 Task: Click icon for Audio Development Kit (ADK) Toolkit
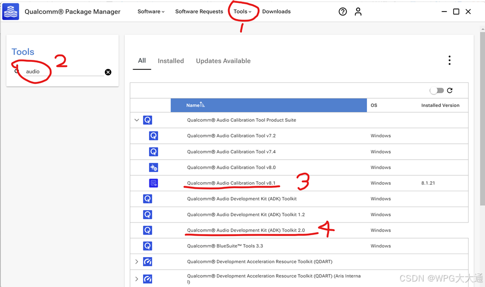pos(147,199)
